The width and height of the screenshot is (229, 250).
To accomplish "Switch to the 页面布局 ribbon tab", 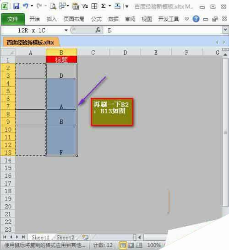I will pos(74,19).
